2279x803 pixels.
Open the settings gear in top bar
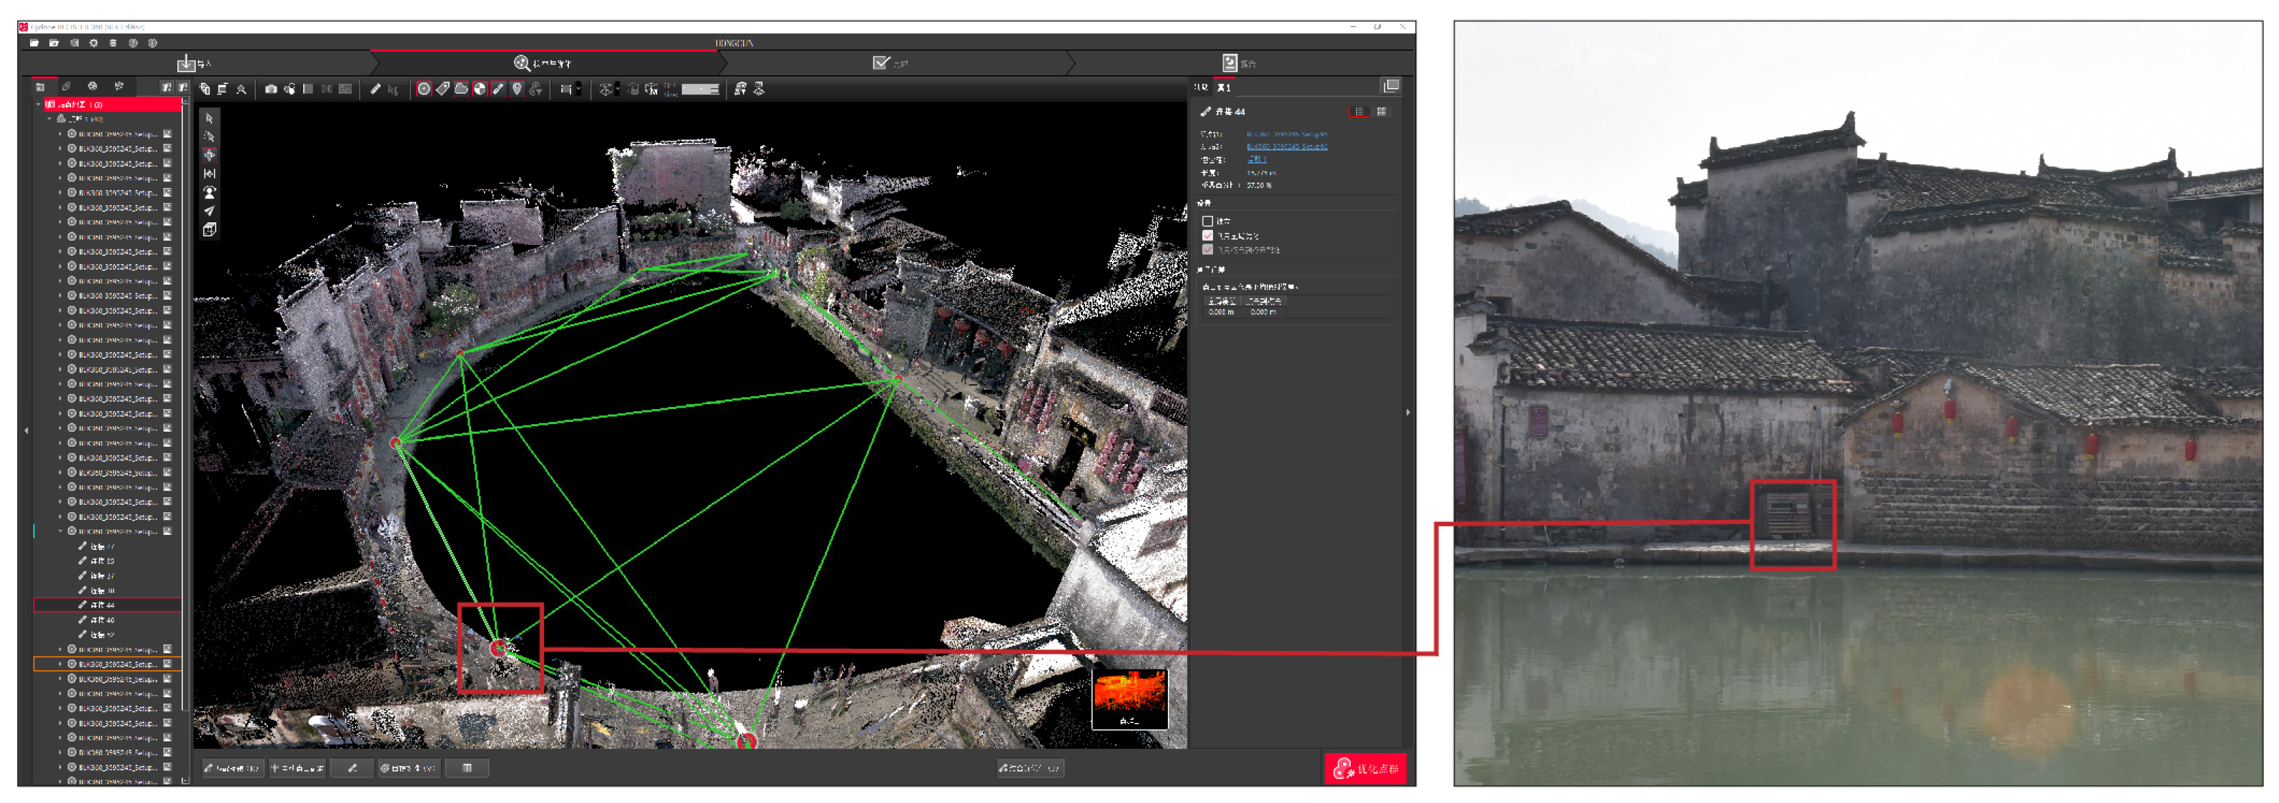pos(93,43)
